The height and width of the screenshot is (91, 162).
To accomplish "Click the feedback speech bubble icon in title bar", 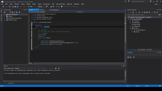I will 125,1.
